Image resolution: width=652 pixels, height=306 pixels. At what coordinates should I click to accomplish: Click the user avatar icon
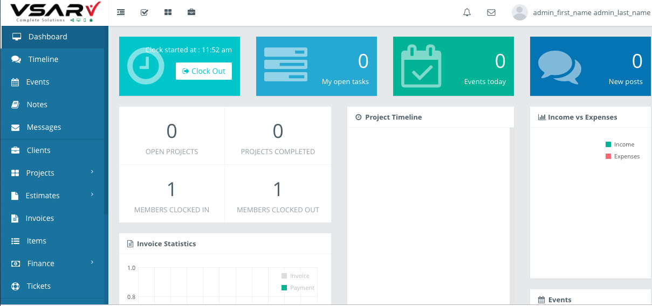(519, 12)
